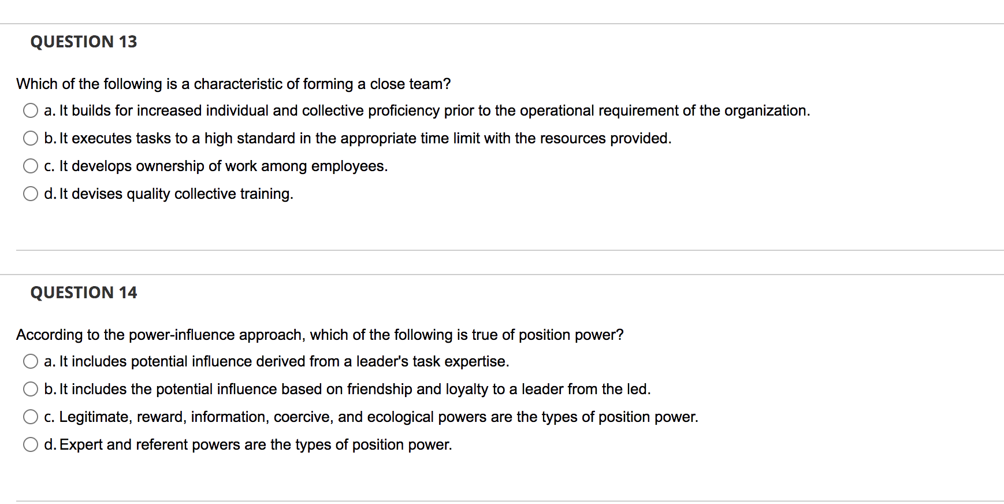Screen dimensions: 1004x504
Task: Select option a for Question 13
Action: point(31,110)
